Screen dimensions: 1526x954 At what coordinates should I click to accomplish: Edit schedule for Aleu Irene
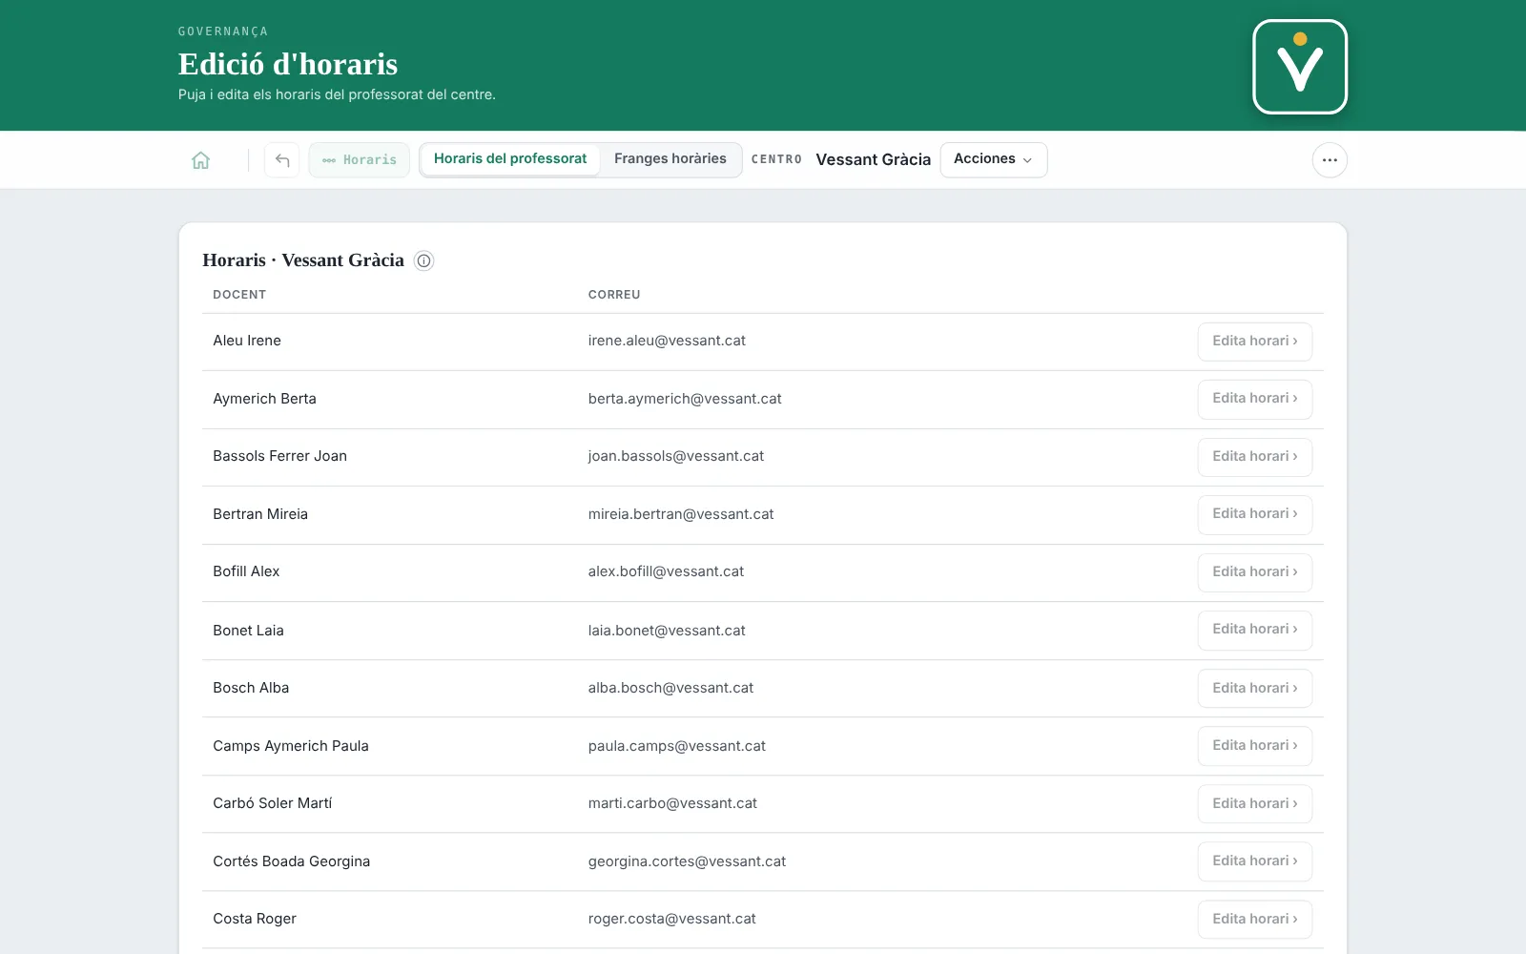[1255, 342]
